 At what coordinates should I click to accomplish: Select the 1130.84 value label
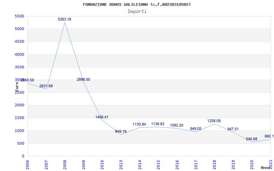tap(139, 124)
